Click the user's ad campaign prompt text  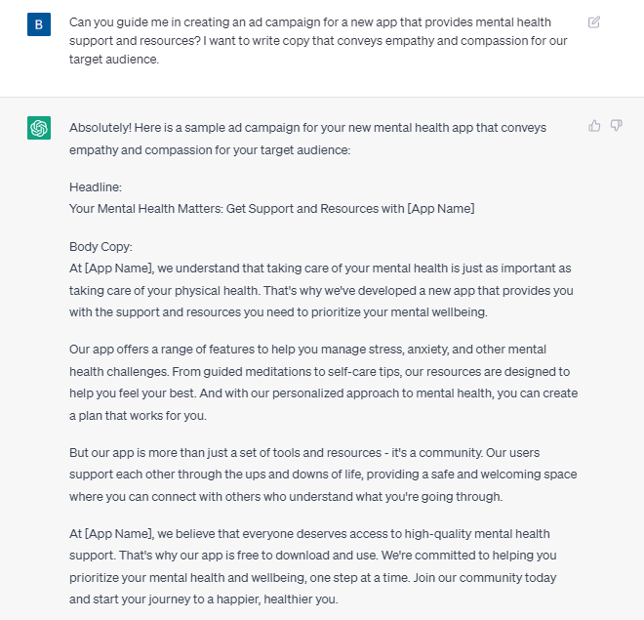pyautogui.click(x=318, y=41)
